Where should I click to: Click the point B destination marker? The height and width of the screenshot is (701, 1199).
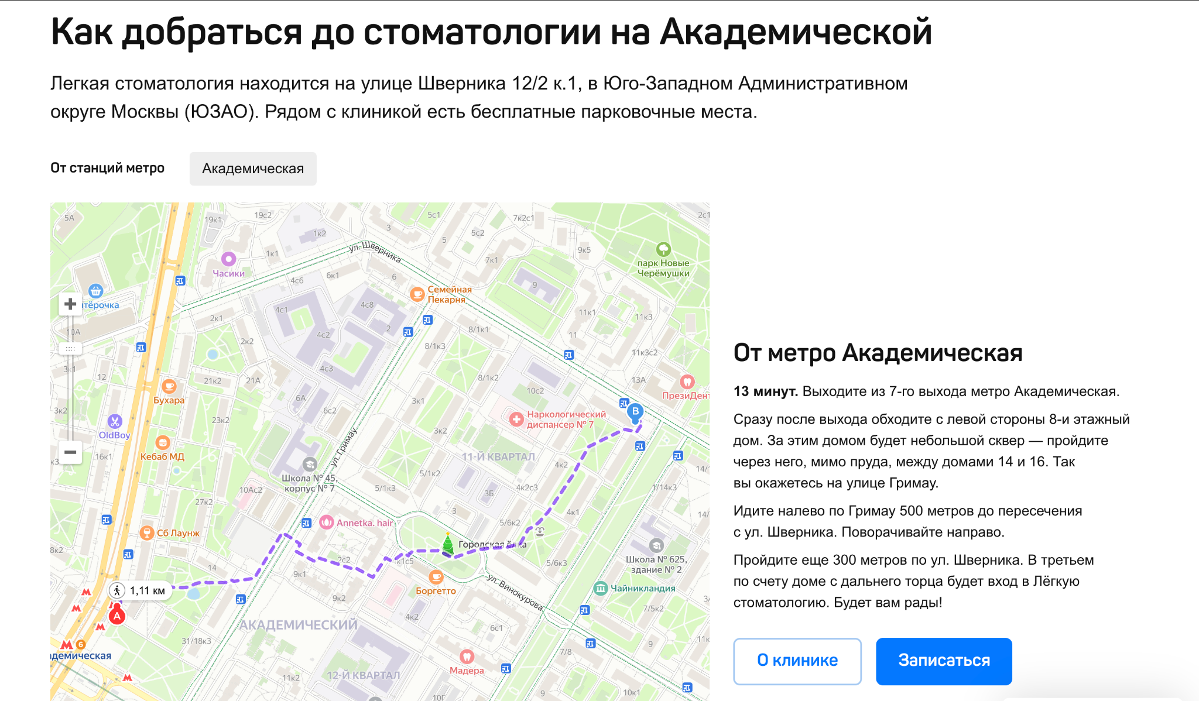(x=635, y=412)
